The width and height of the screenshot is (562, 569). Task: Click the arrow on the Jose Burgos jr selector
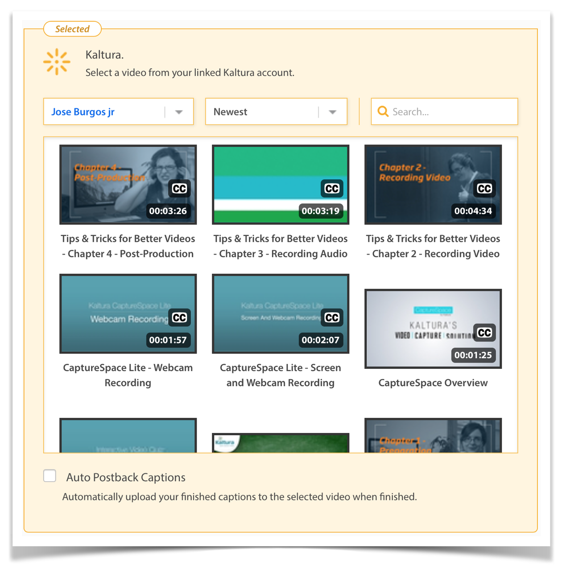click(x=179, y=112)
